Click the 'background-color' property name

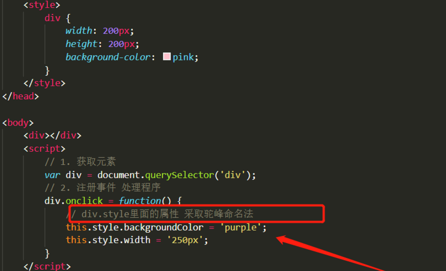point(108,57)
